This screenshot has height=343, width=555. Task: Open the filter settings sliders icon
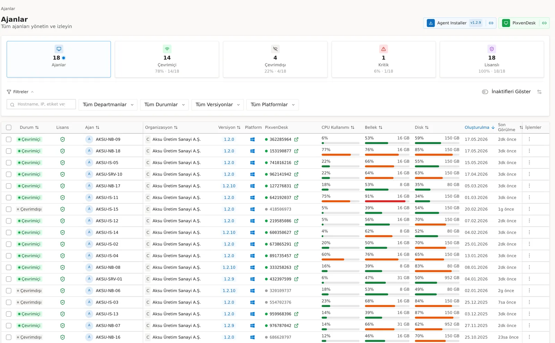[539, 92]
